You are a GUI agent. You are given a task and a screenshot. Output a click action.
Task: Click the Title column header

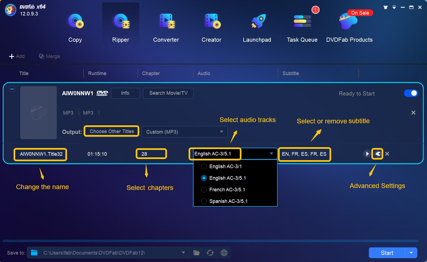click(x=24, y=73)
